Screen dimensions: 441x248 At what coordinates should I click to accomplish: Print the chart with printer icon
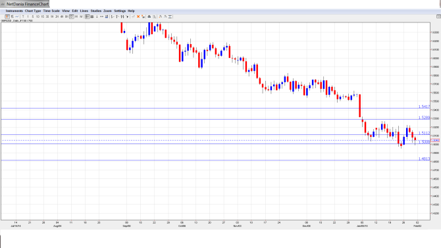point(149,16)
